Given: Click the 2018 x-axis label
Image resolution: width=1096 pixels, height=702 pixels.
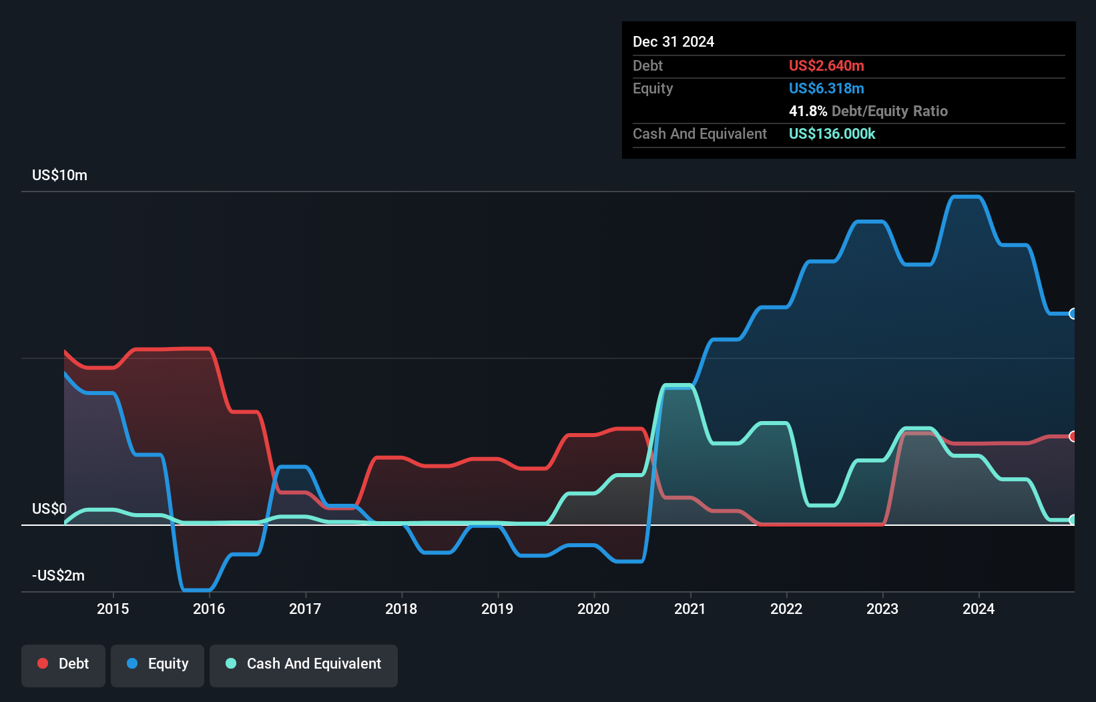Looking at the screenshot, I should (x=401, y=609).
